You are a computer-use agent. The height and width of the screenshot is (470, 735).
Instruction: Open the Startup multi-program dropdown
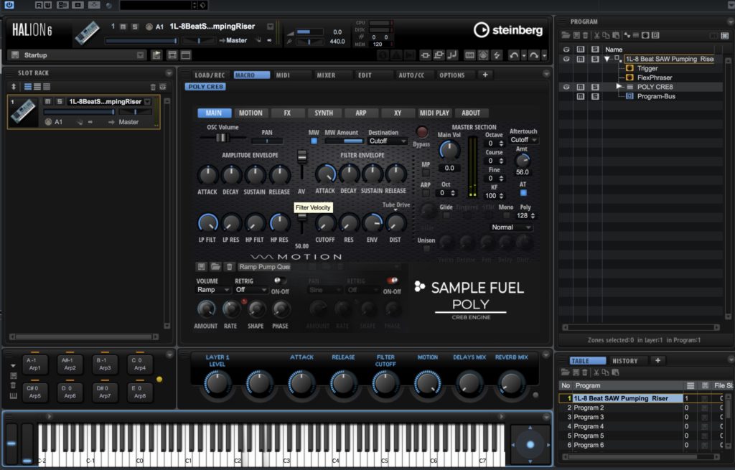click(140, 55)
